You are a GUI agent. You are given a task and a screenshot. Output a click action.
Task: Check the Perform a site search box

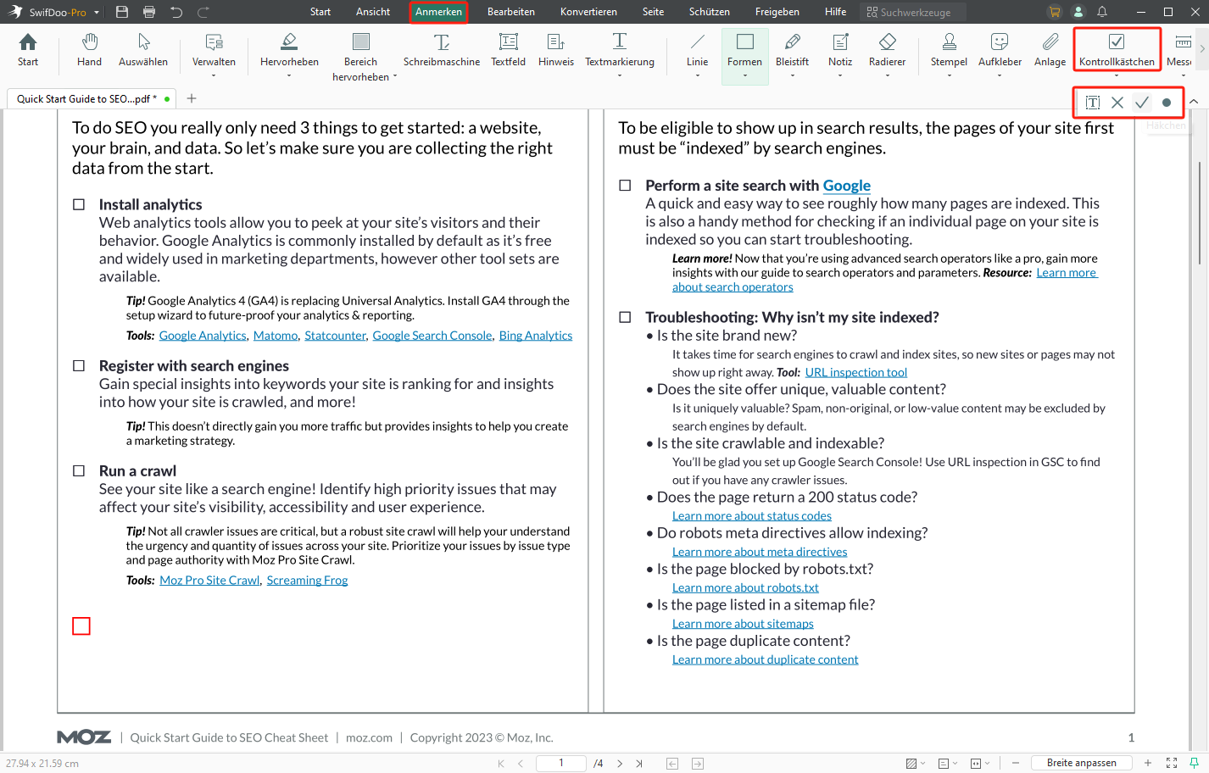point(625,185)
